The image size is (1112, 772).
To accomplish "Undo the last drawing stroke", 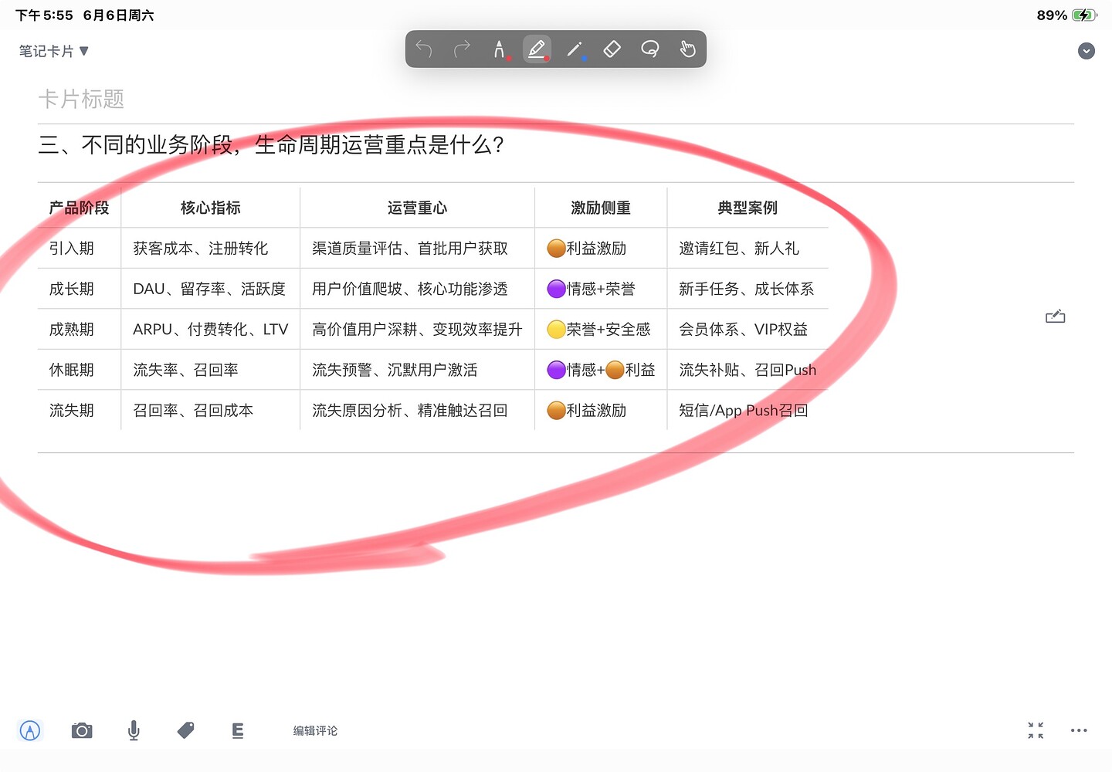I will tap(424, 49).
